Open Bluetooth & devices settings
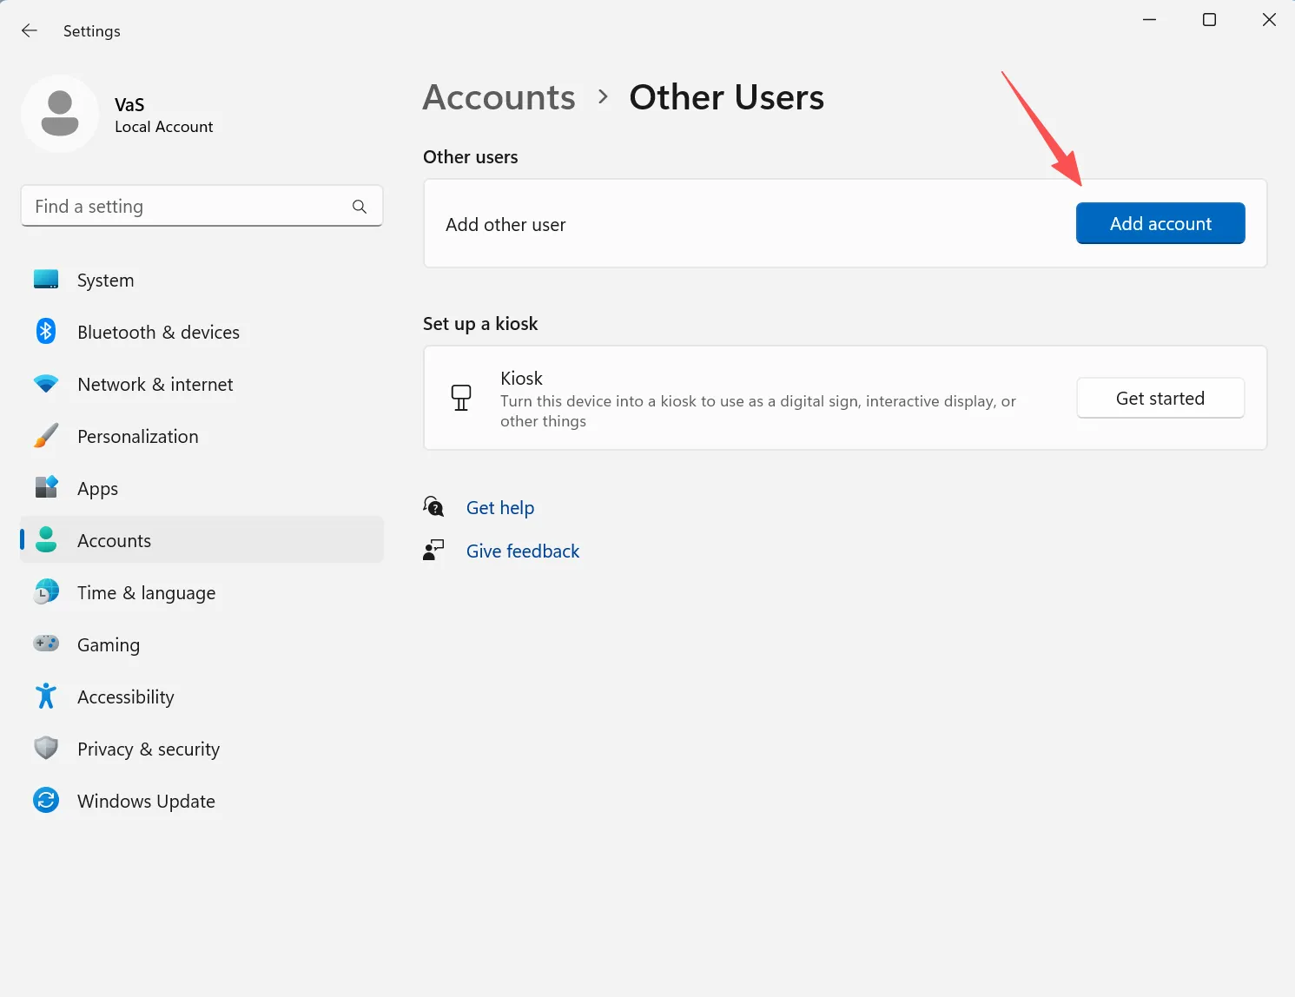The image size is (1295, 997). pos(202,332)
